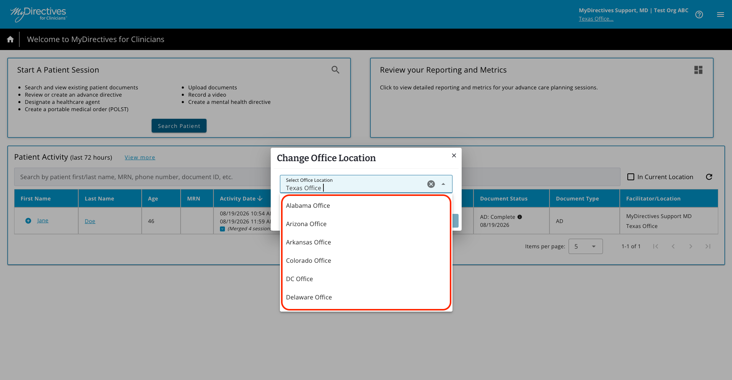732x380 pixels.
Task: Open patient Jane's first name link
Action: tap(43, 220)
